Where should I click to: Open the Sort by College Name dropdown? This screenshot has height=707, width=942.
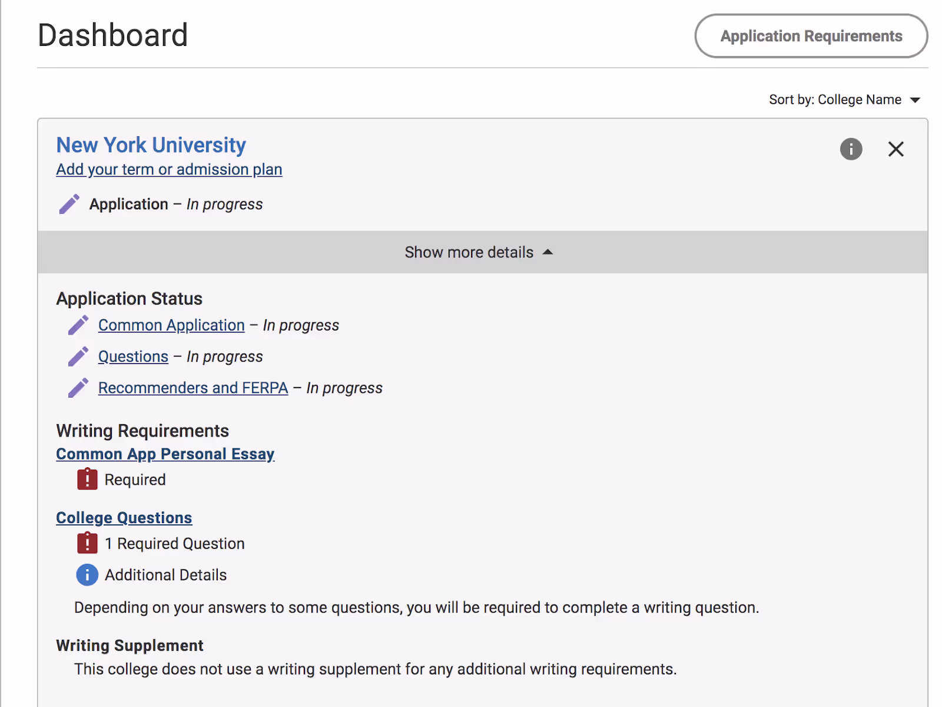(844, 100)
